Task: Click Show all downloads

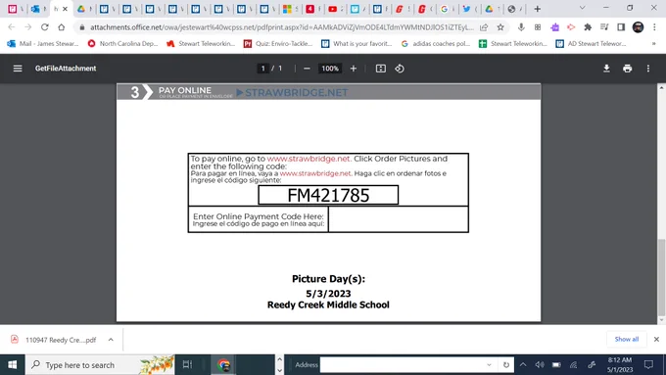Action: [627, 339]
